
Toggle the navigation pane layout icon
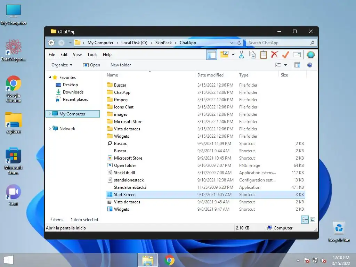(x=212, y=55)
